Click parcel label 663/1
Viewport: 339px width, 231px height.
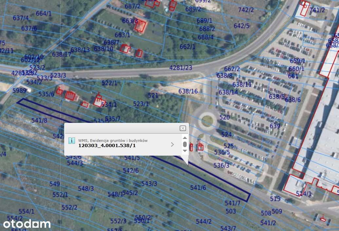tap(122, 35)
